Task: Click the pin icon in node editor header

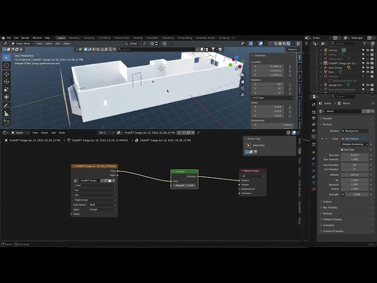Action: 199,133
